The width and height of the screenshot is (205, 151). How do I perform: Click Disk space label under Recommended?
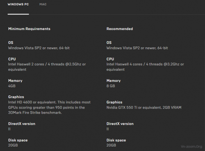pos(116,140)
